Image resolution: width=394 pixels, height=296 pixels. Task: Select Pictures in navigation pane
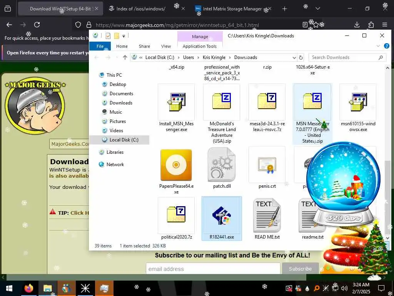[x=118, y=121]
